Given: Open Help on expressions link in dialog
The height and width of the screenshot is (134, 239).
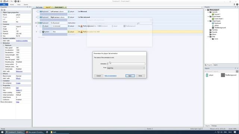Looking at the screenshot, I should pyautogui.click(x=111, y=76).
